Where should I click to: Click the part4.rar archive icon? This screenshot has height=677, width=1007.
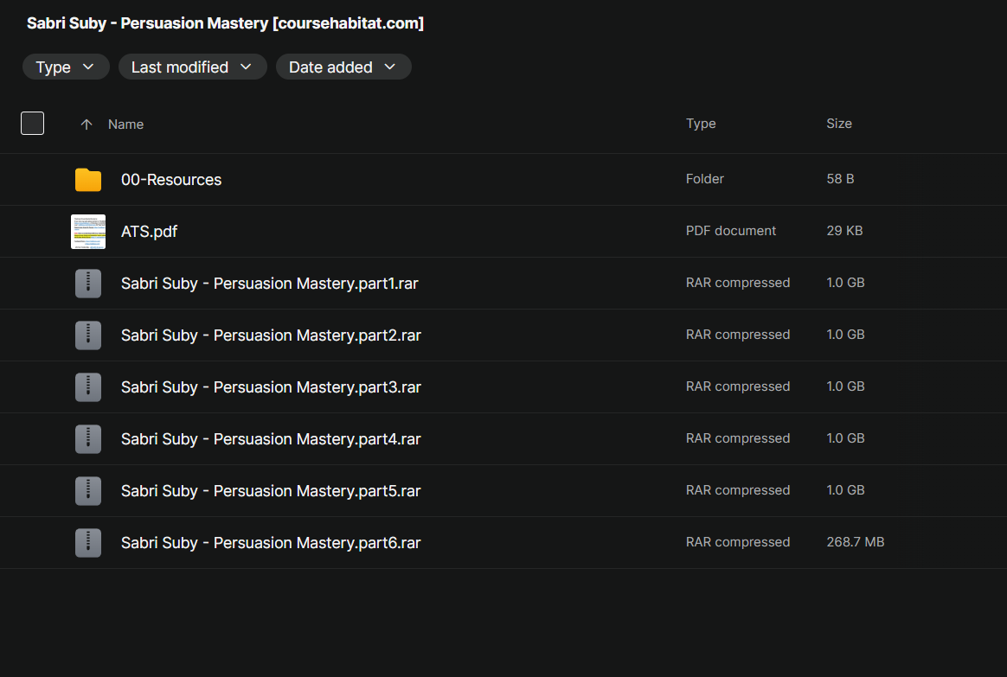pyautogui.click(x=88, y=439)
